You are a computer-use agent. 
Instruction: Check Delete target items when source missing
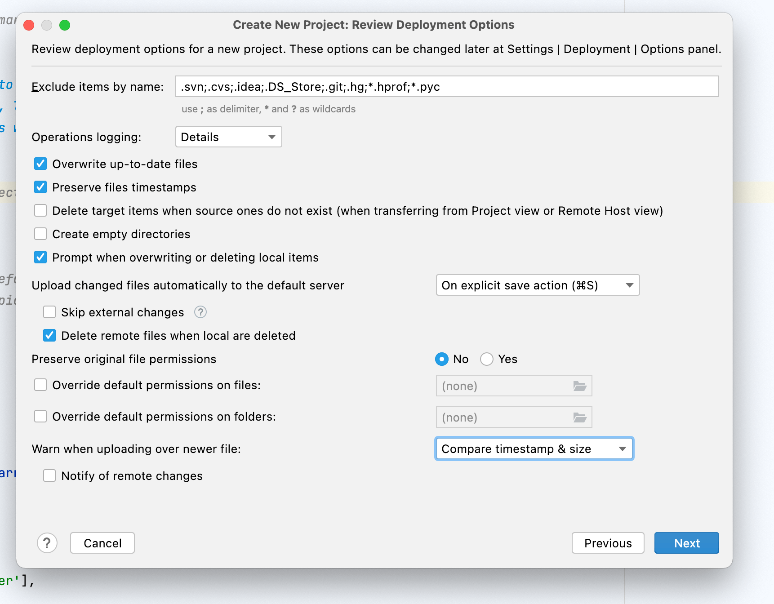tap(40, 210)
